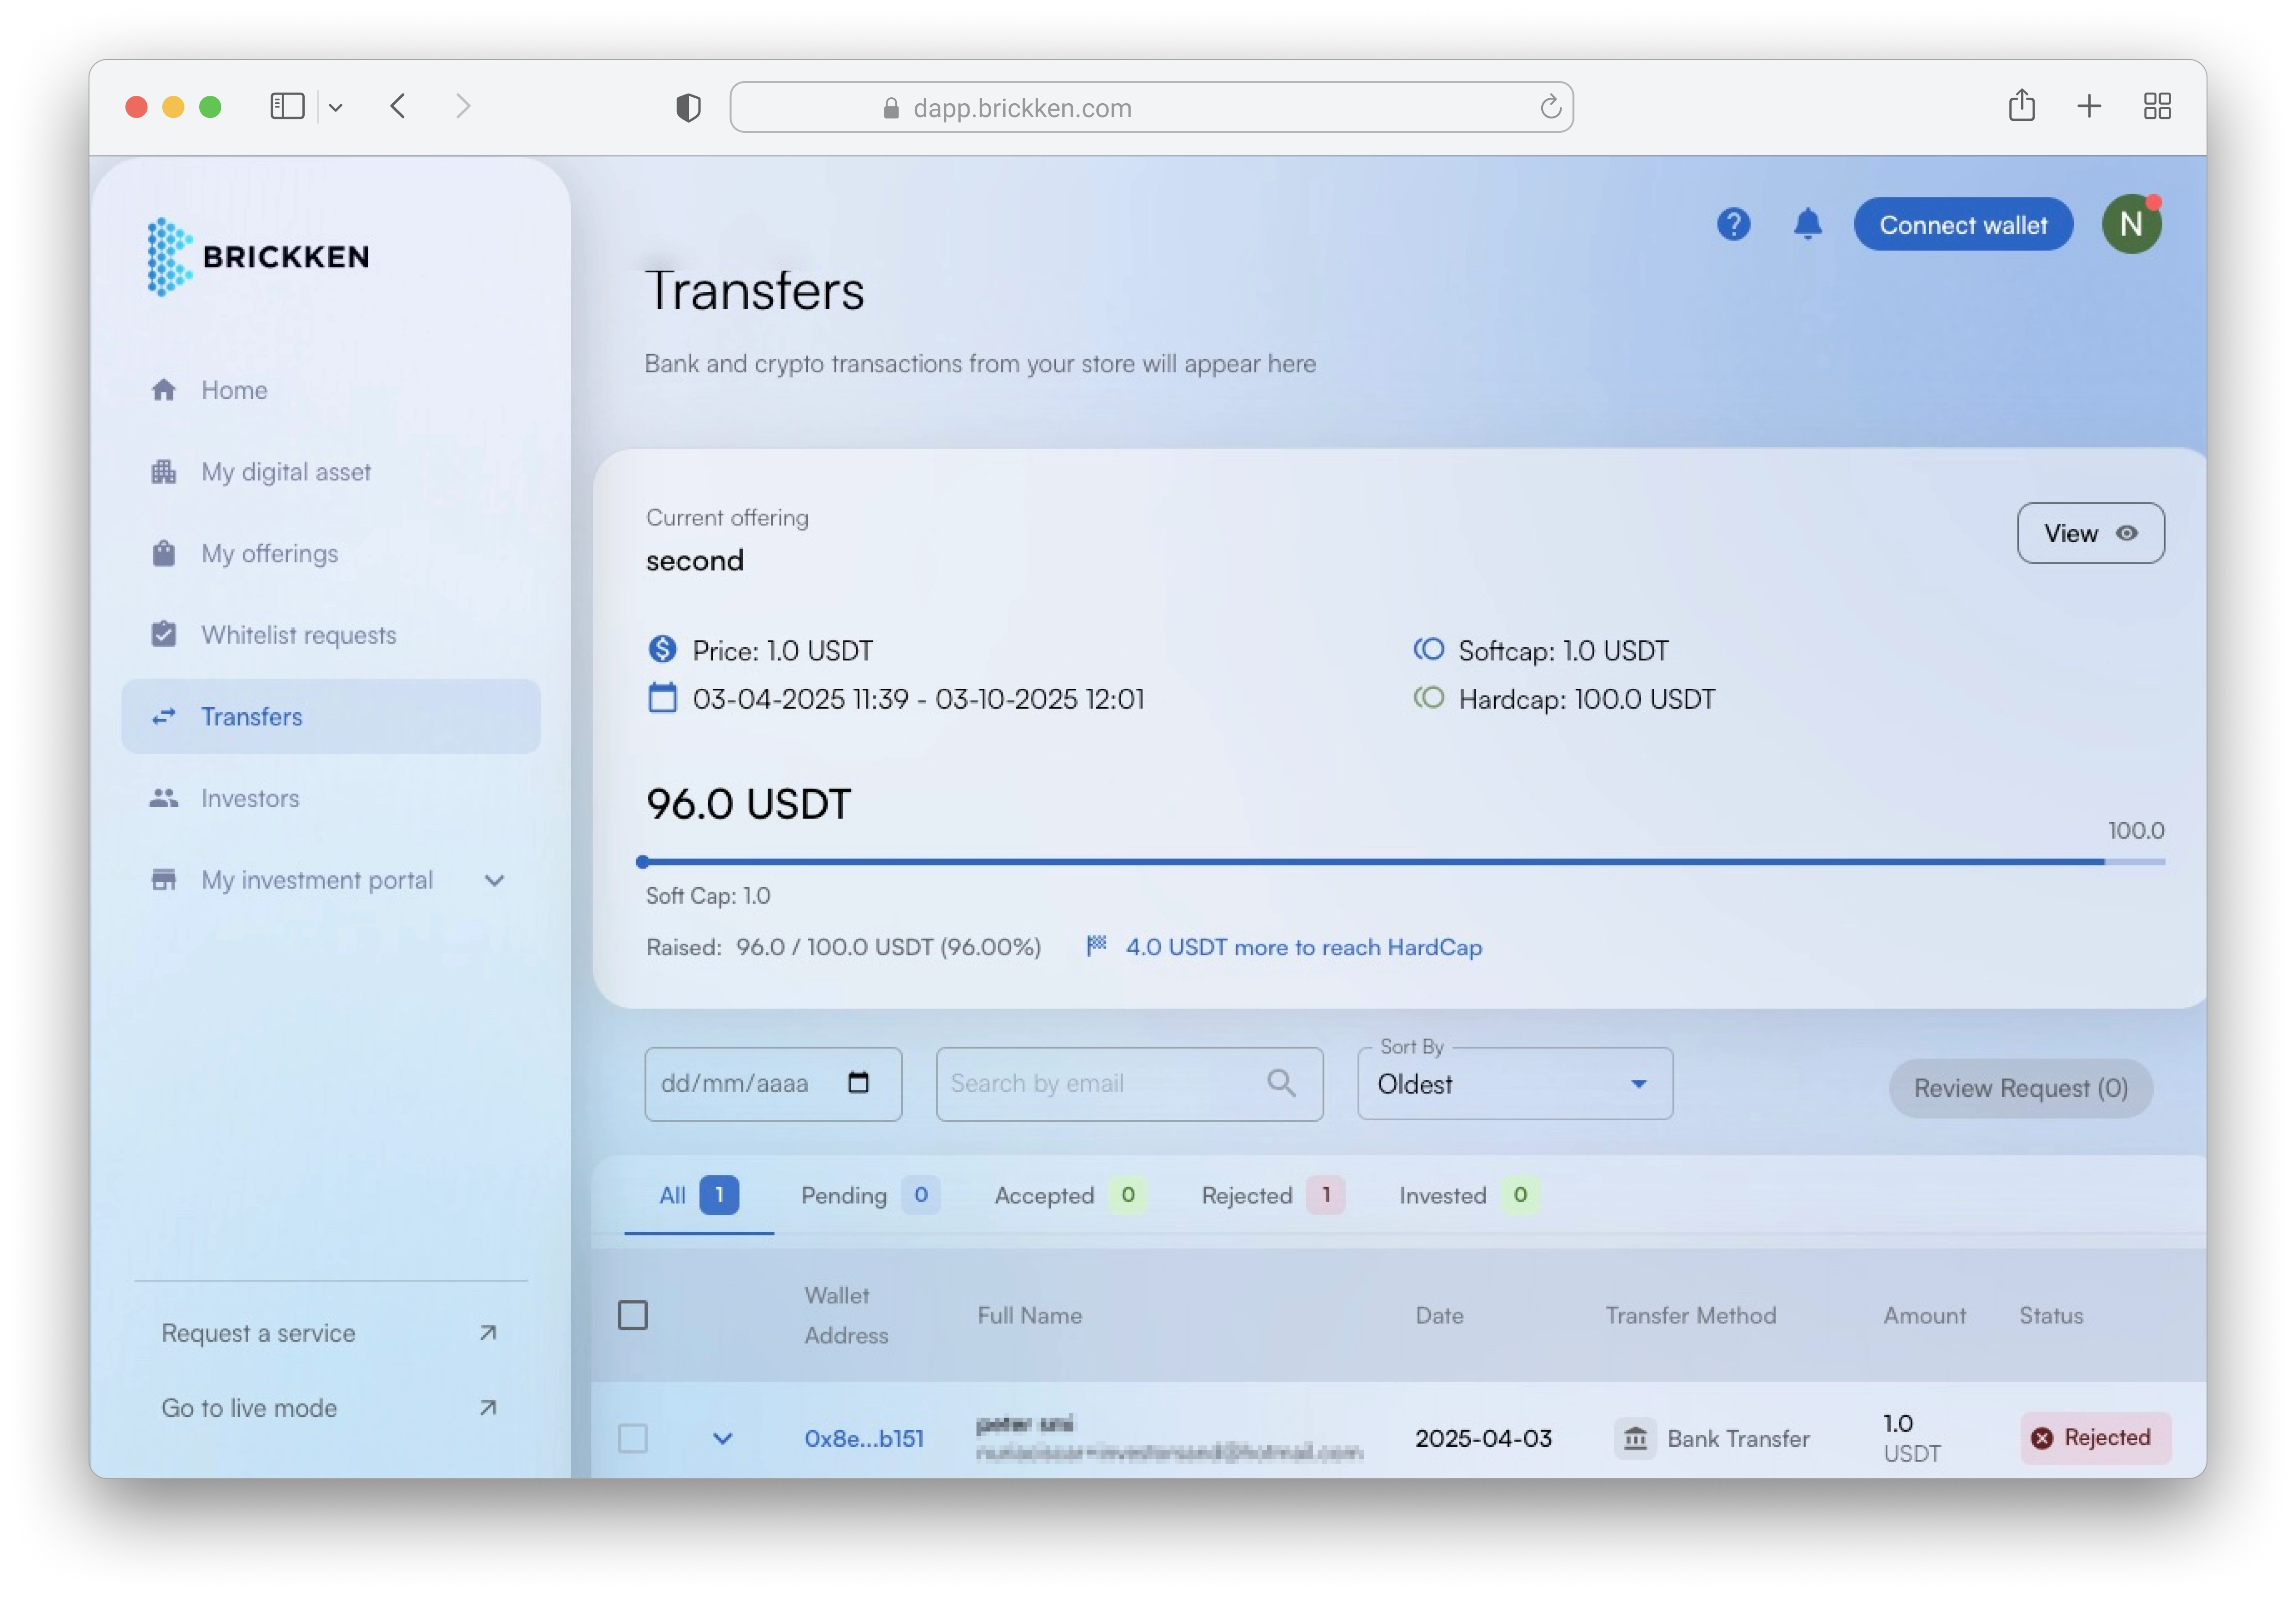Click the Whitelist requests clipboard icon
The width and height of the screenshot is (2296, 1597).
pos(164,635)
